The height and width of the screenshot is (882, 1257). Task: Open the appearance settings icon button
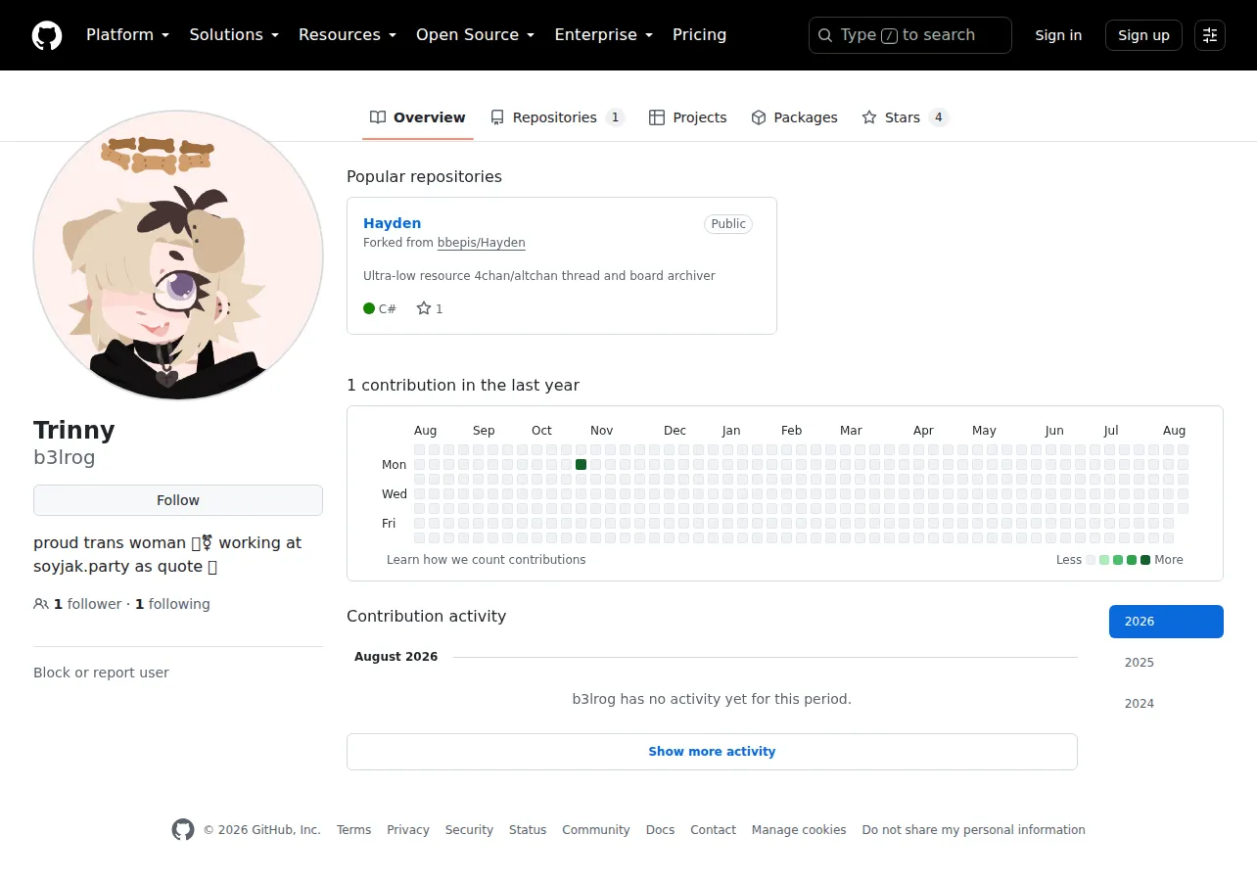(1210, 35)
